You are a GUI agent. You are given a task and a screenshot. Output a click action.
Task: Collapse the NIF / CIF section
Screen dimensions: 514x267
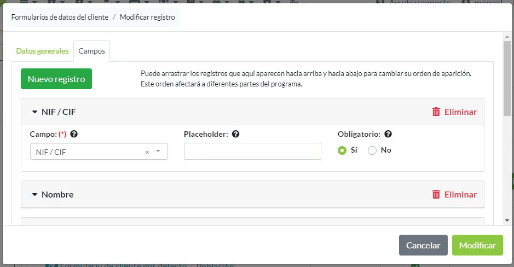[35, 112]
